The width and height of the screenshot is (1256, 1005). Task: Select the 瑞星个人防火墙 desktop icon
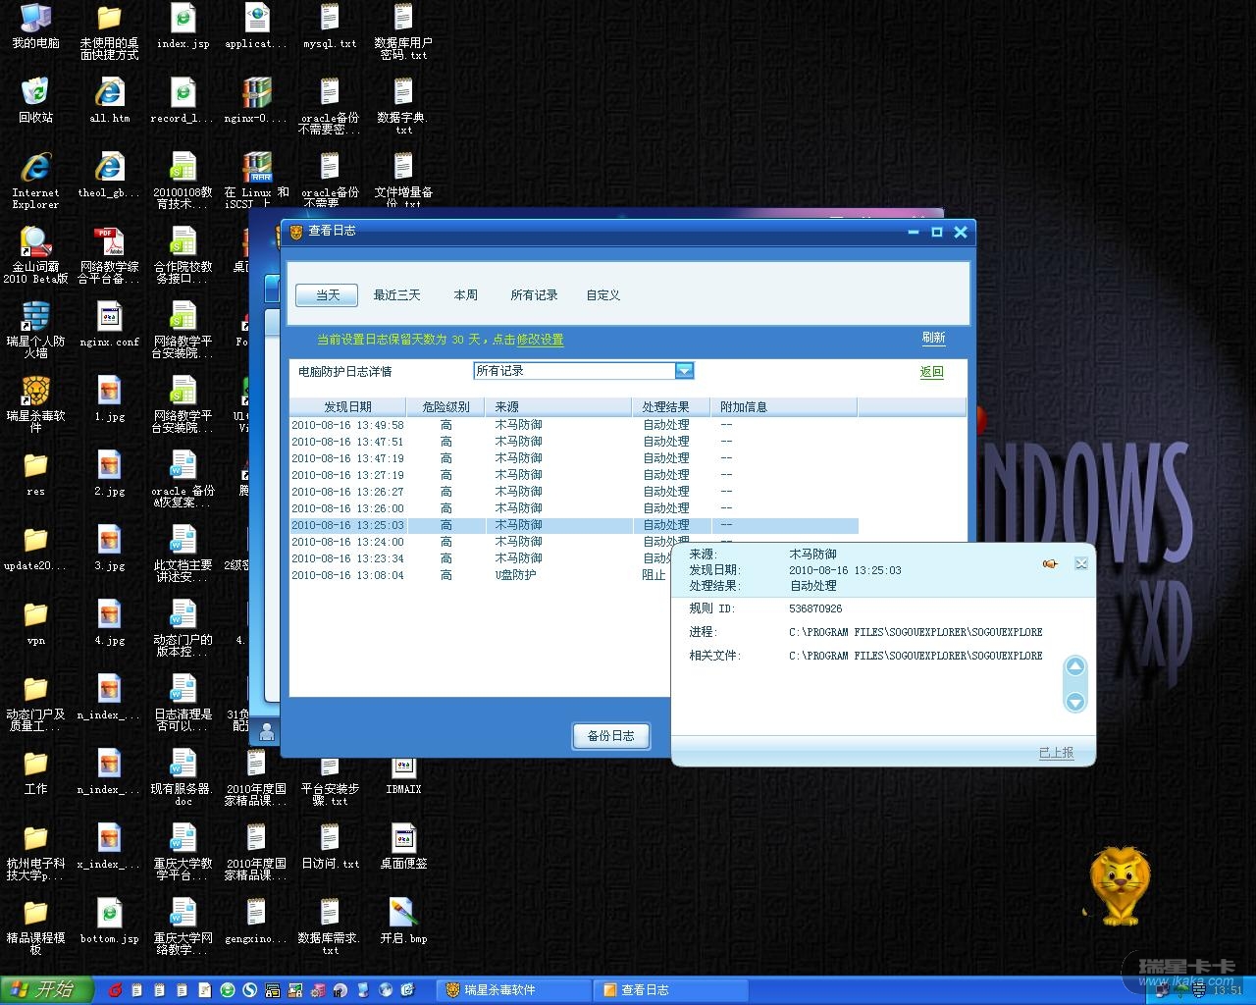[x=36, y=330]
